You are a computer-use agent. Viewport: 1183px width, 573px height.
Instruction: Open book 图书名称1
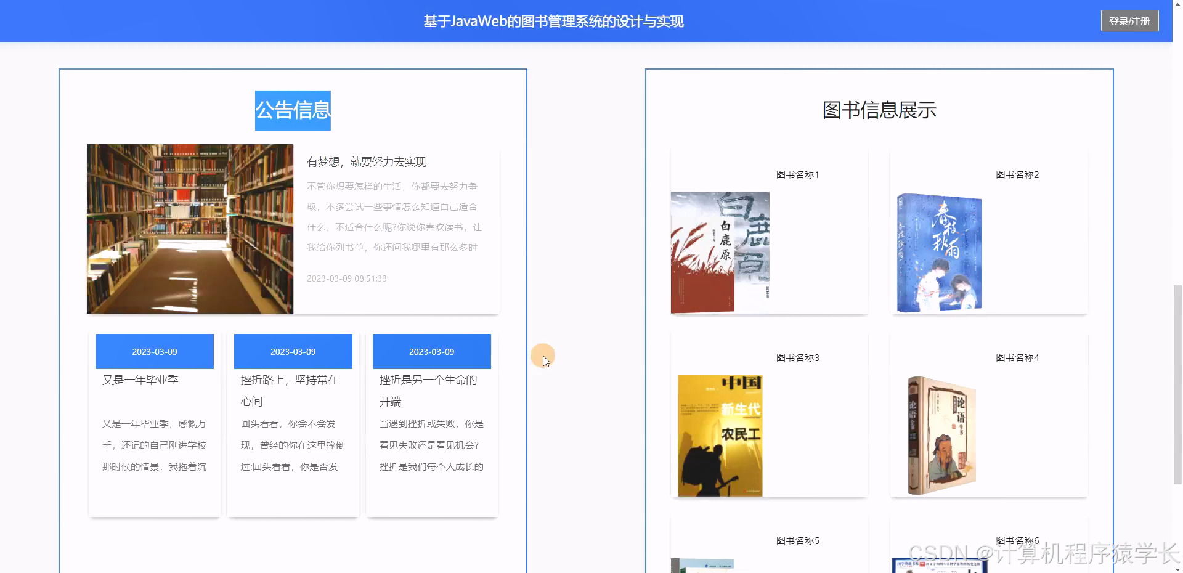[798, 174]
